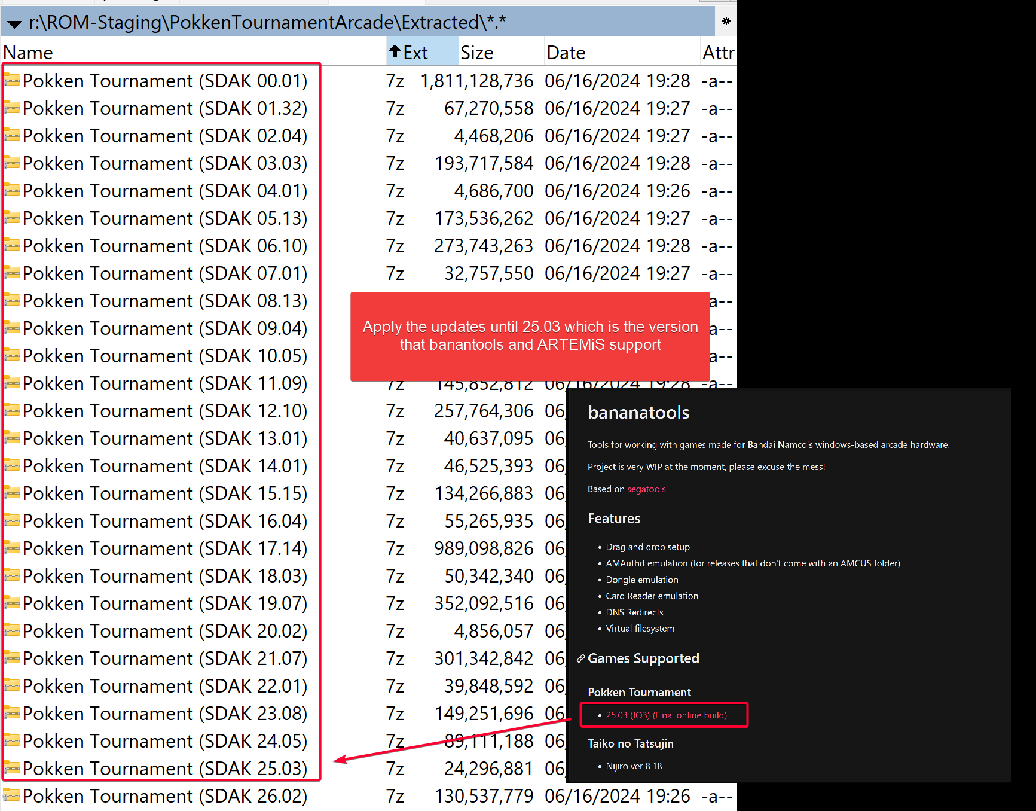Sort file list by Attr column
The height and width of the screenshot is (811, 1036).
pos(718,52)
